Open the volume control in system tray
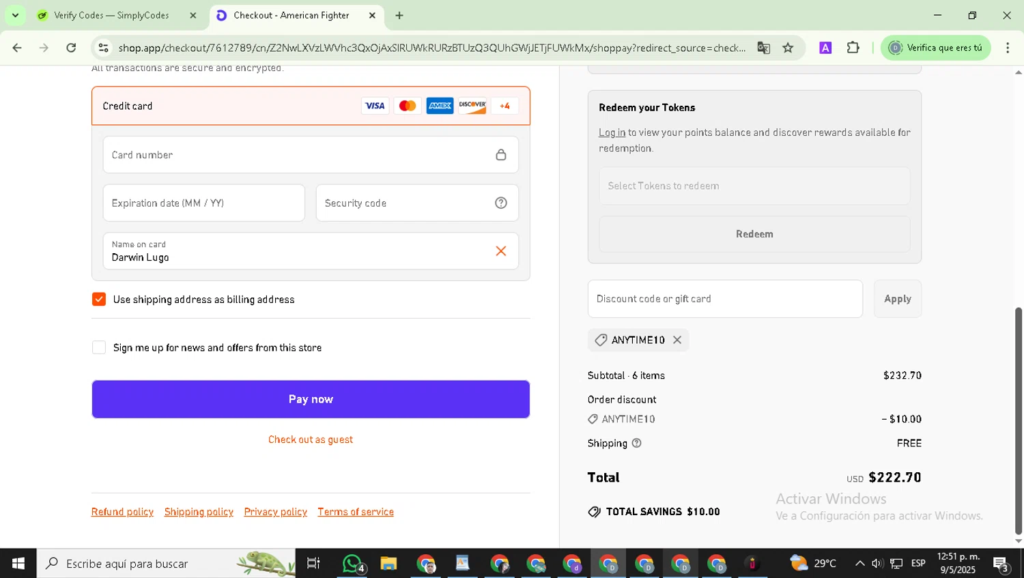1024x578 pixels. [x=877, y=564]
